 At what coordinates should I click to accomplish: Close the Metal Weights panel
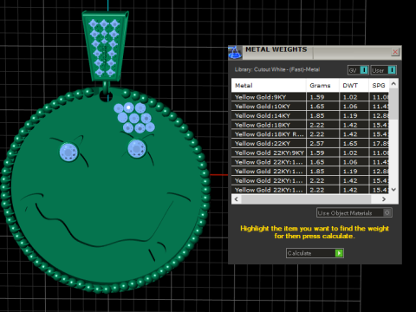[x=395, y=52]
